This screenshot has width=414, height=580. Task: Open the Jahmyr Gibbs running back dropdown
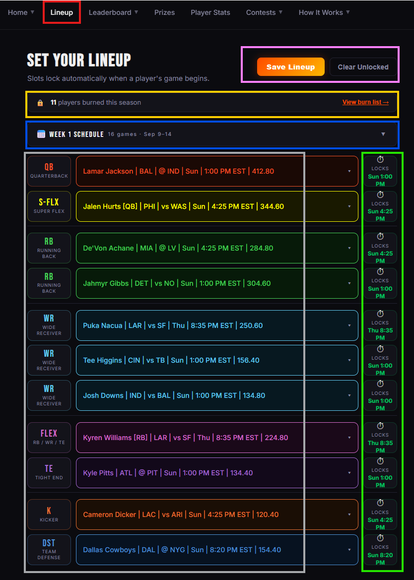click(x=217, y=283)
